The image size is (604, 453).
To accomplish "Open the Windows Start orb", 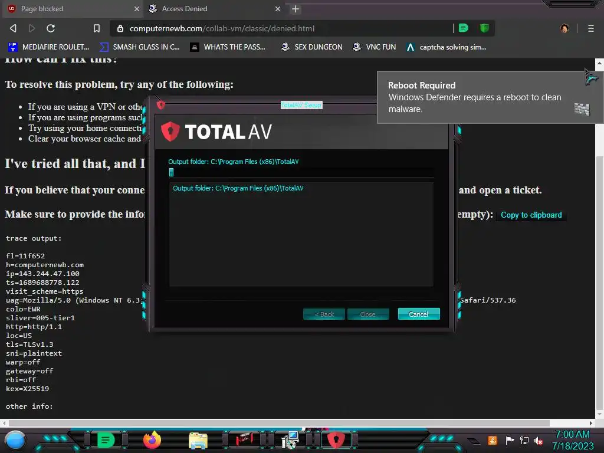I will (x=15, y=440).
